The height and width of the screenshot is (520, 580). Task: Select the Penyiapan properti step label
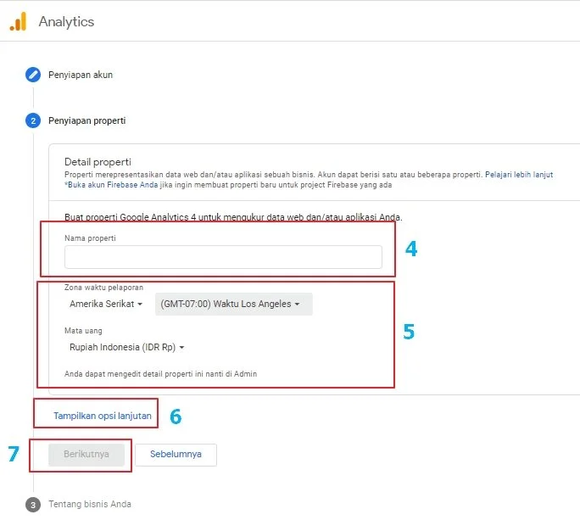(87, 120)
